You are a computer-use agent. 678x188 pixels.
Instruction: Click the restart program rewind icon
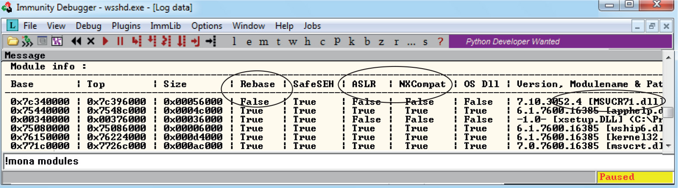coord(76,42)
